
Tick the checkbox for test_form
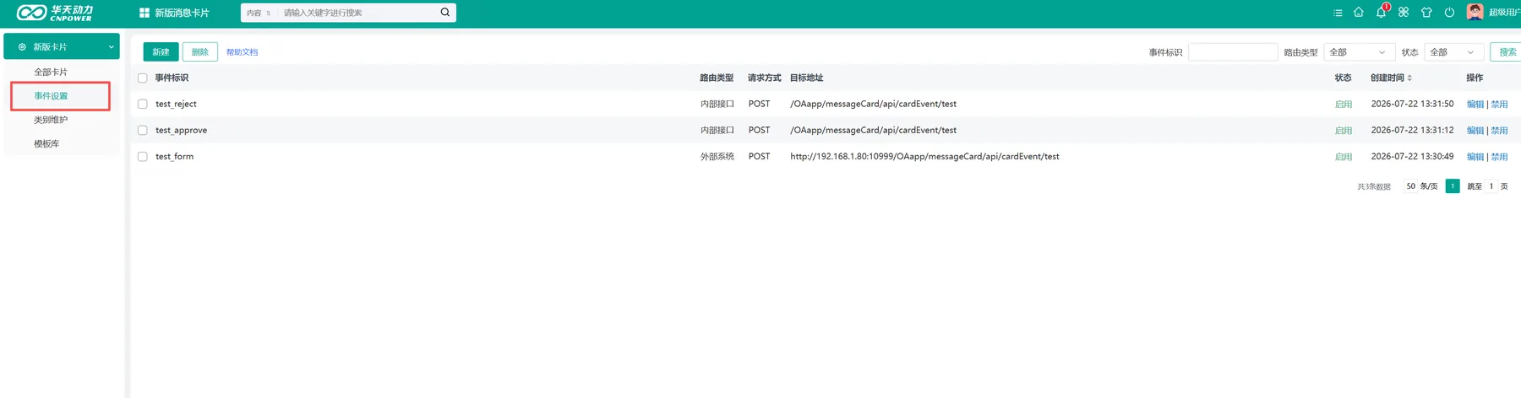[143, 157]
